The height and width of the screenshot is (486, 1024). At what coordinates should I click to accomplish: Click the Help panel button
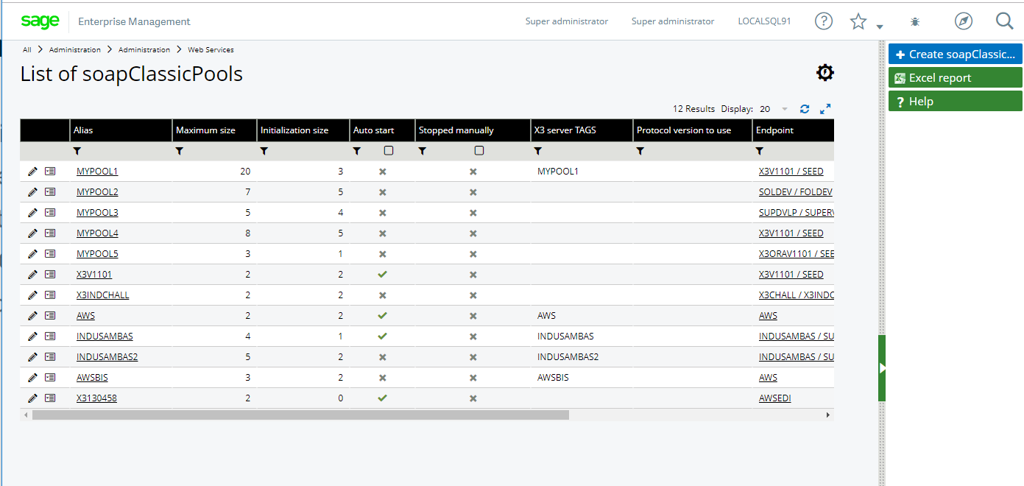click(x=956, y=101)
